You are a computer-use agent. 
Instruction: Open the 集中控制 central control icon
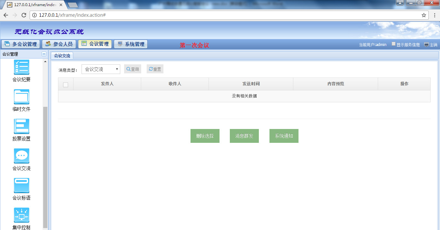tap(22, 215)
